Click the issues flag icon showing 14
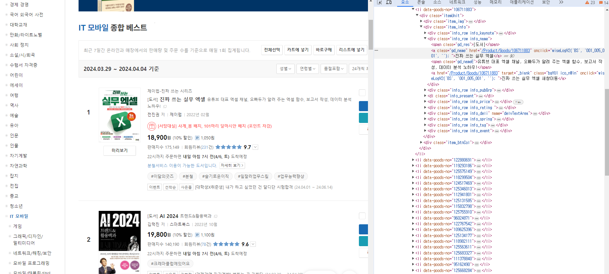This screenshot has width=609, height=274. [x=603, y=2]
